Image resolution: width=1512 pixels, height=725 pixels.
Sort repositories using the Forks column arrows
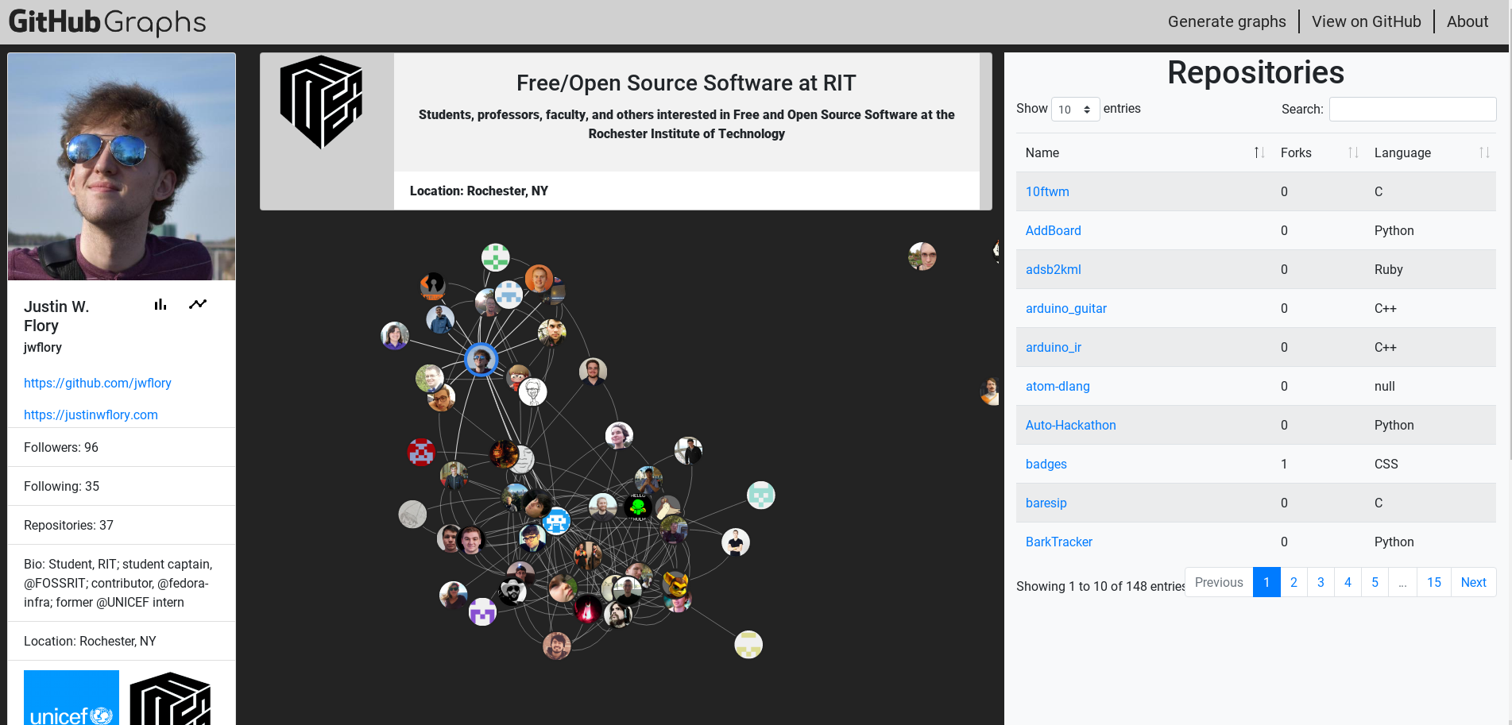tap(1353, 152)
